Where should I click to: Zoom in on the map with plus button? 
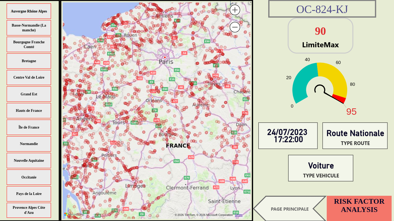[235, 10]
